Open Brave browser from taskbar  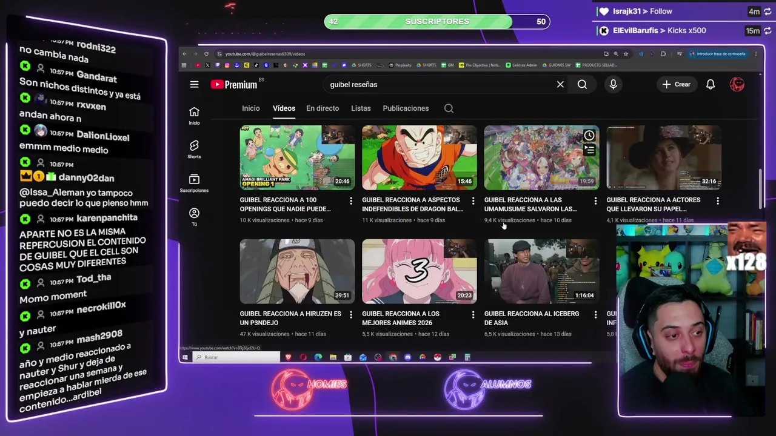pos(289,357)
